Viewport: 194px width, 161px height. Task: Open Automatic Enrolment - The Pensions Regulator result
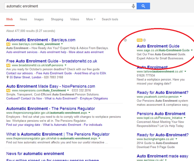point(50,109)
